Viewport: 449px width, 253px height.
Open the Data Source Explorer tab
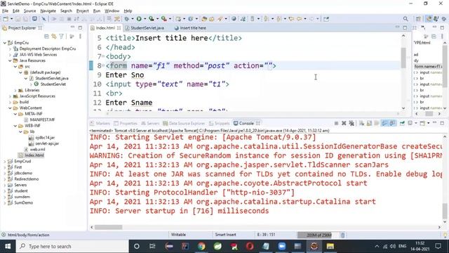[x=184, y=124]
